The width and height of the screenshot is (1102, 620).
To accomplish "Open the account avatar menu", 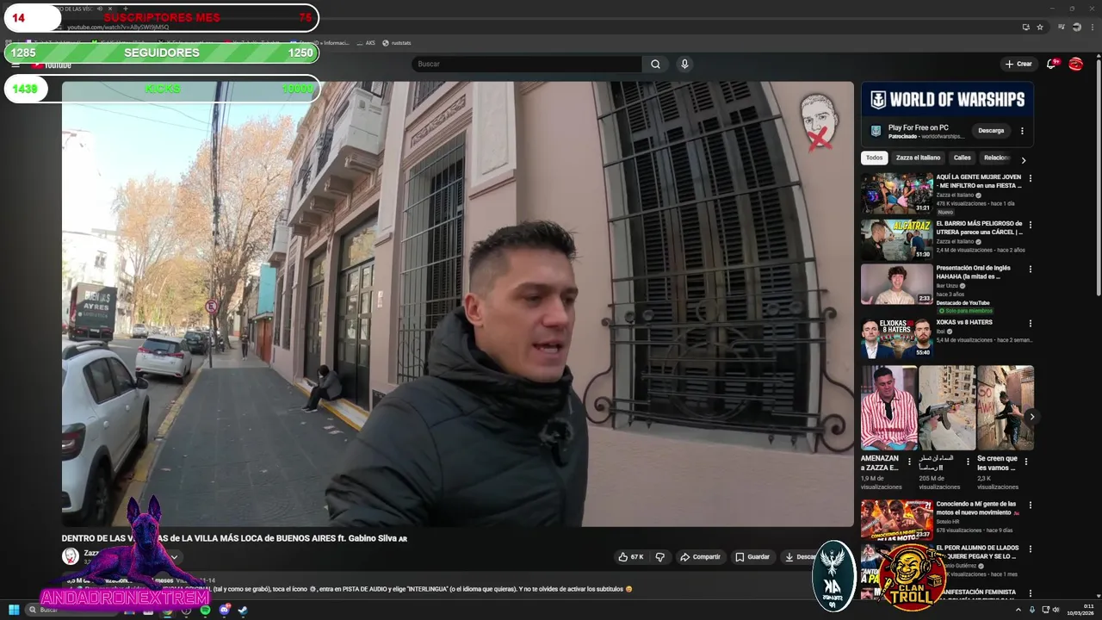I will [x=1075, y=64].
